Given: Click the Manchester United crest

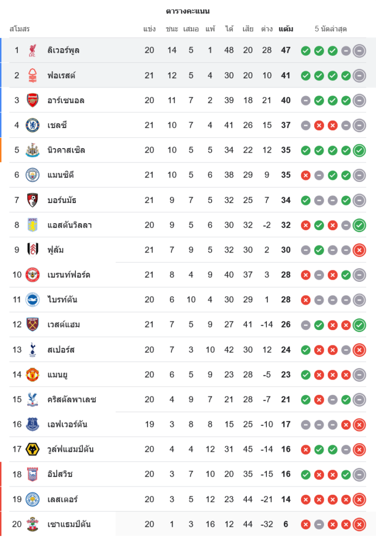Looking at the screenshot, I should pyautogui.click(x=33, y=375).
